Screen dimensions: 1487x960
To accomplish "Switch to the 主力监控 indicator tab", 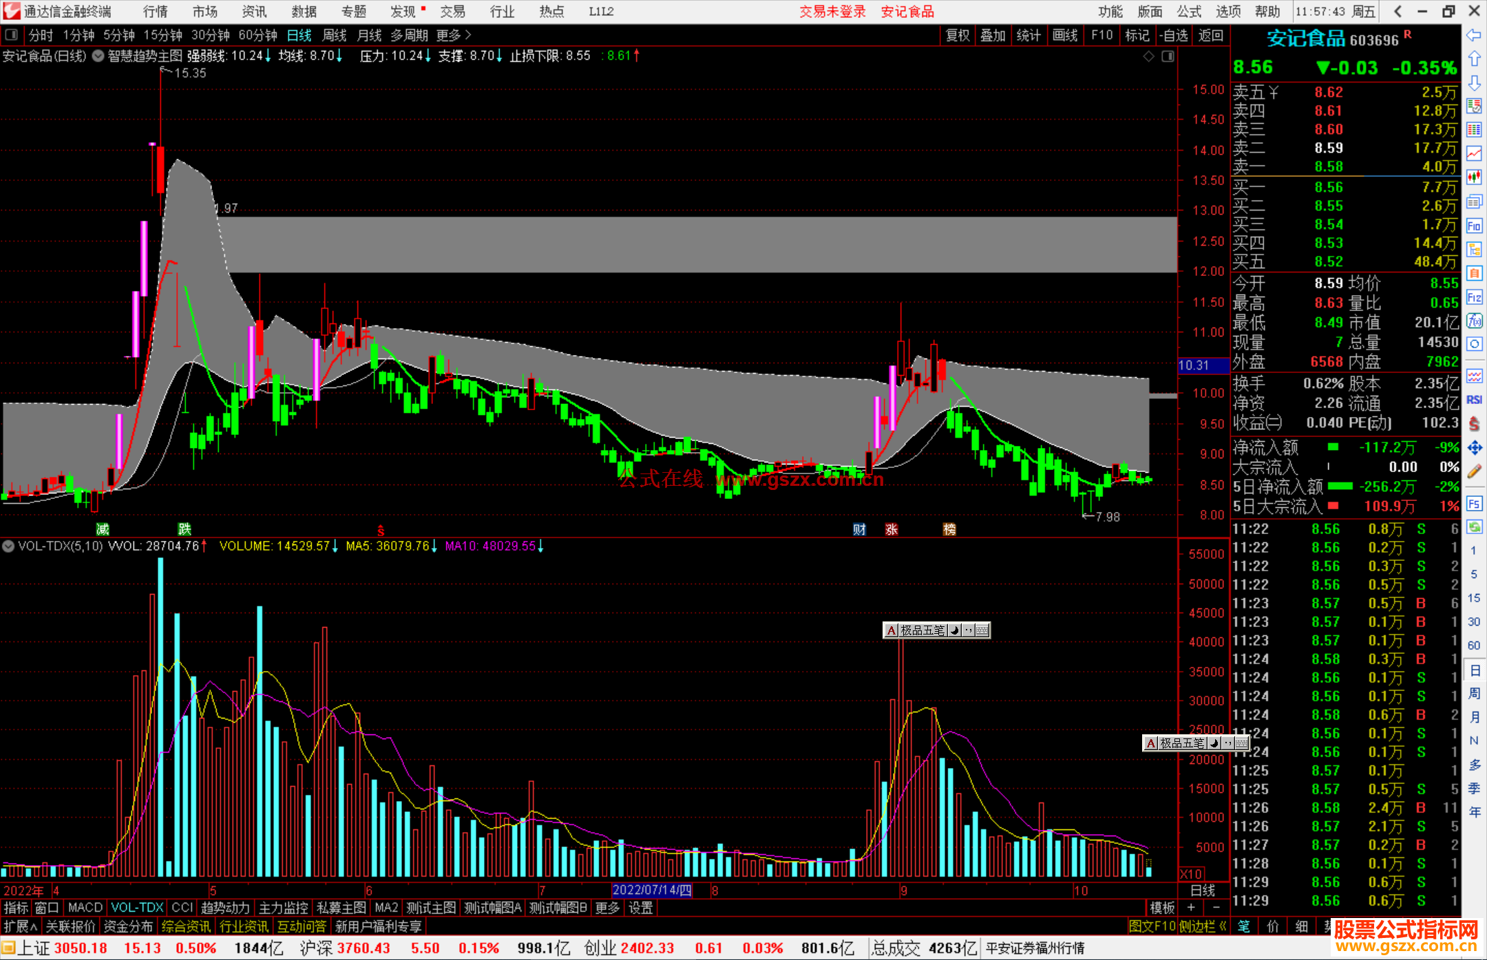I will 283,908.
